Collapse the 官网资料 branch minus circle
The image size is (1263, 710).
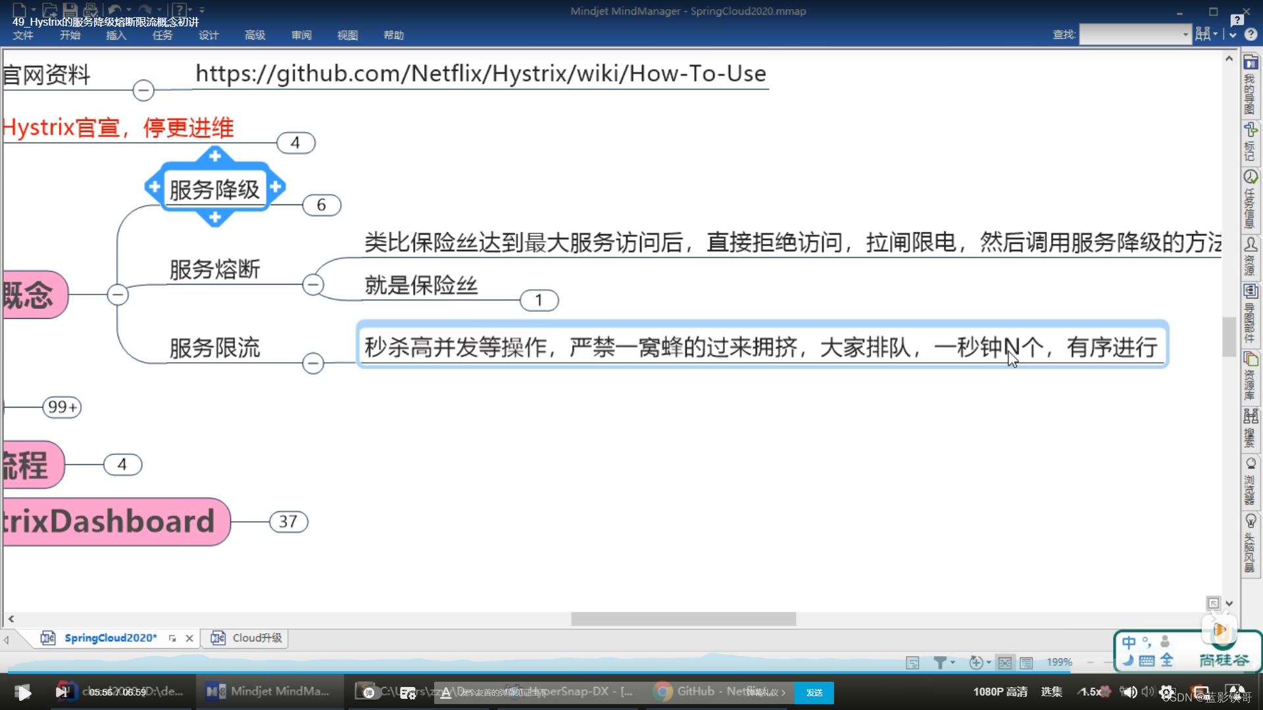pos(143,90)
